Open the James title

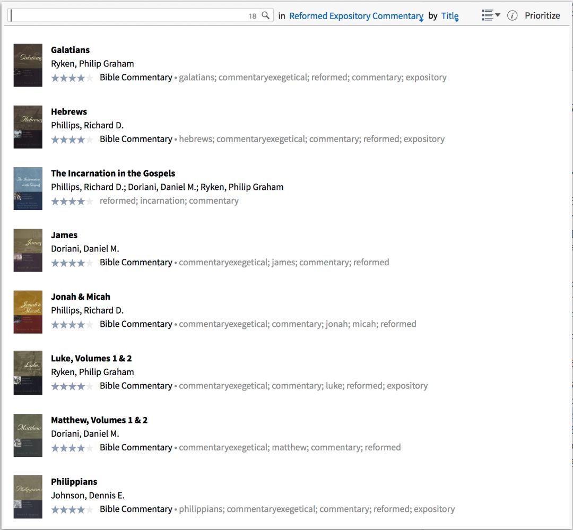[x=64, y=235]
